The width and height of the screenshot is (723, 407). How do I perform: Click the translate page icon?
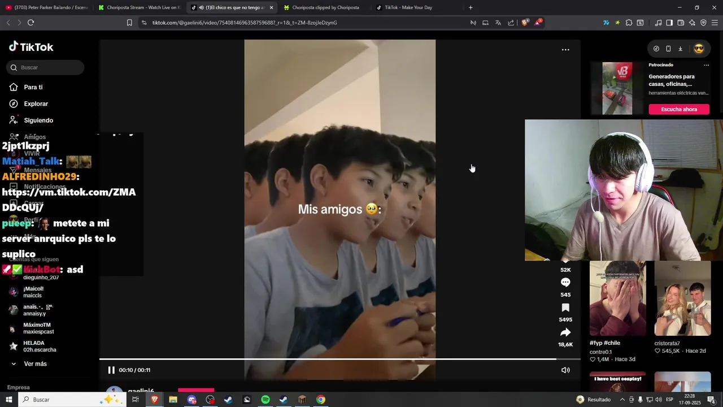[498, 23]
